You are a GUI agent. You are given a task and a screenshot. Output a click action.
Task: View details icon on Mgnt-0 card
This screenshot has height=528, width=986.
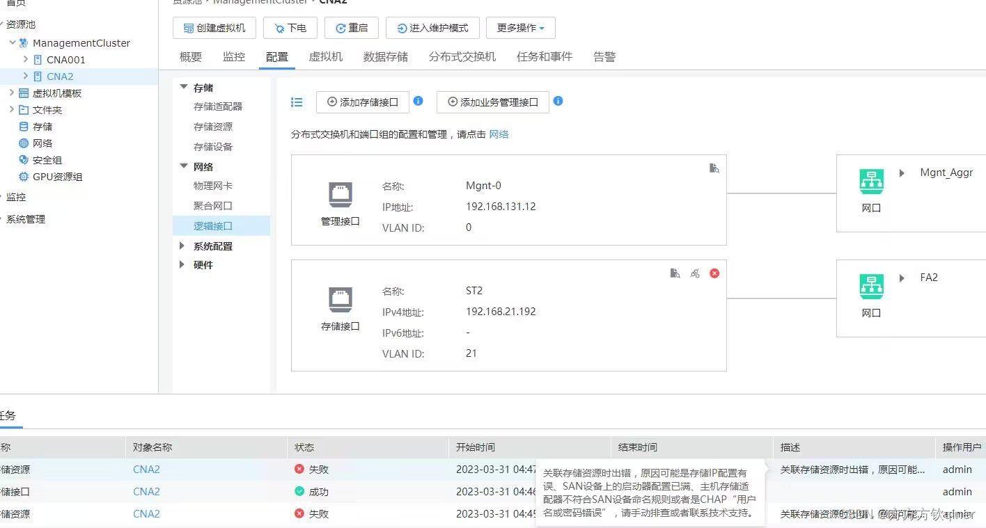pyautogui.click(x=714, y=168)
